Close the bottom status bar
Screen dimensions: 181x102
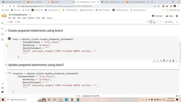[x=180, y=96]
